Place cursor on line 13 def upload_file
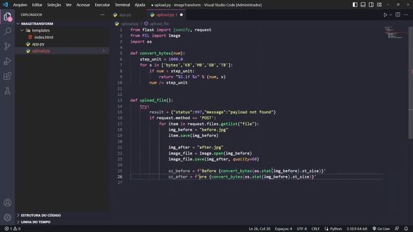The image size is (413, 232). [152, 101]
